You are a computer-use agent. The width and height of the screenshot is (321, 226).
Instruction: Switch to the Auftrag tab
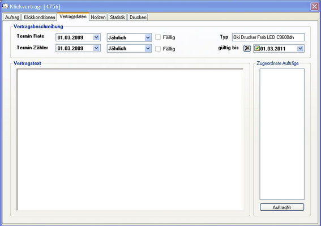[12, 17]
